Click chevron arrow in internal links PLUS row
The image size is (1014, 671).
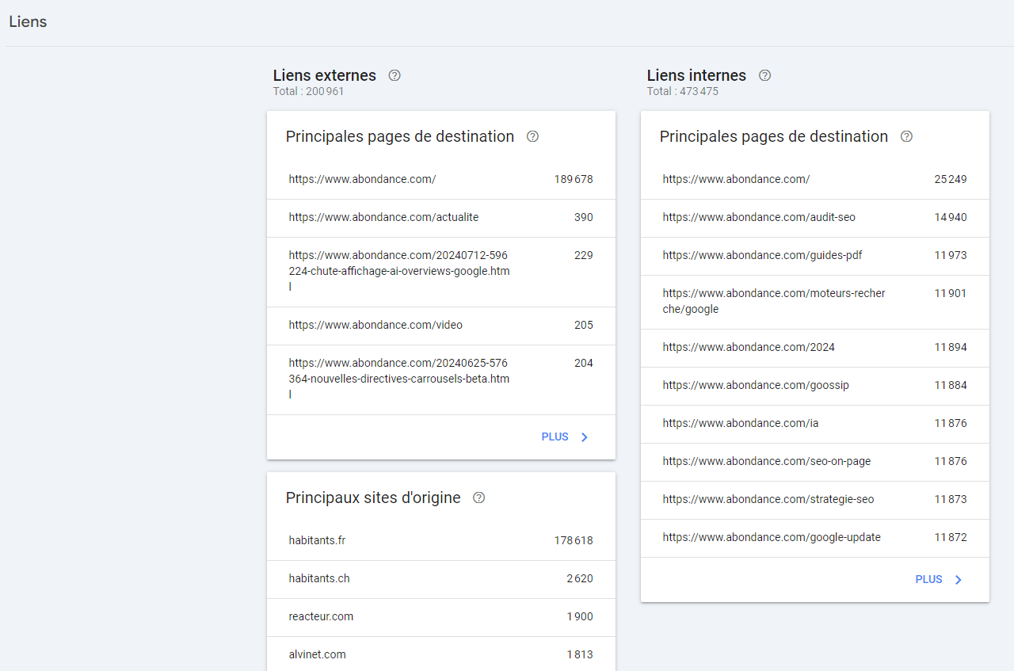click(x=959, y=580)
